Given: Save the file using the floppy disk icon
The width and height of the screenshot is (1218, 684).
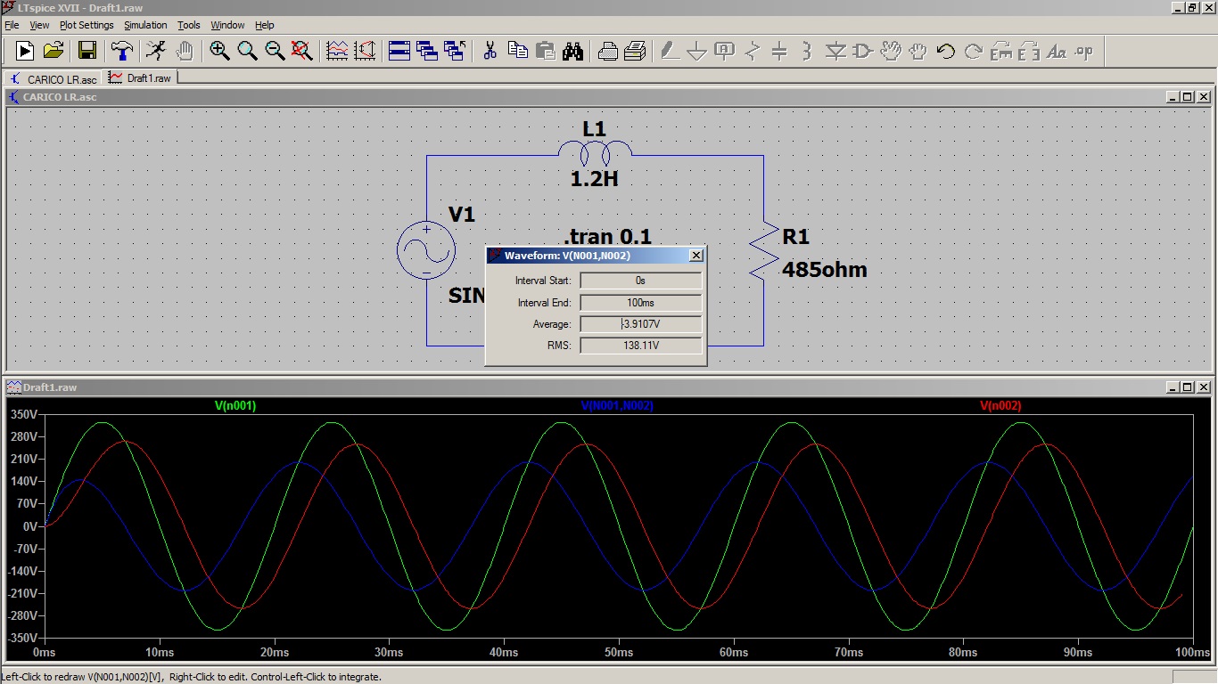Looking at the screenshot, I should [x=86, y=51].
